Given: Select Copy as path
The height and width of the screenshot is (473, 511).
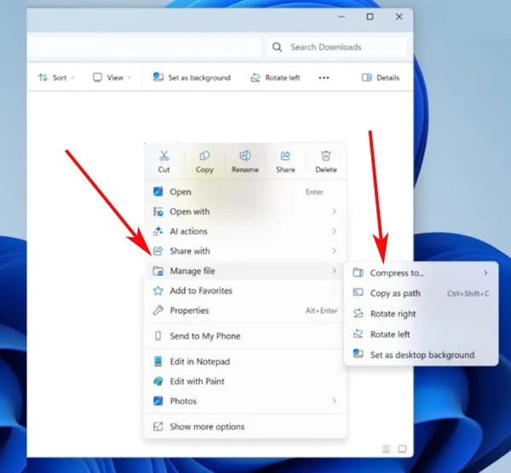Looking at the screenshot, I should 395,293.
